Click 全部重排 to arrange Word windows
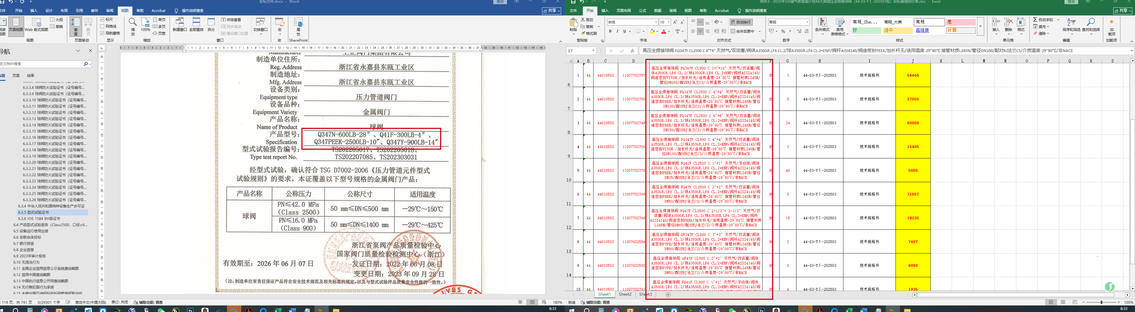 click(196, 25)
